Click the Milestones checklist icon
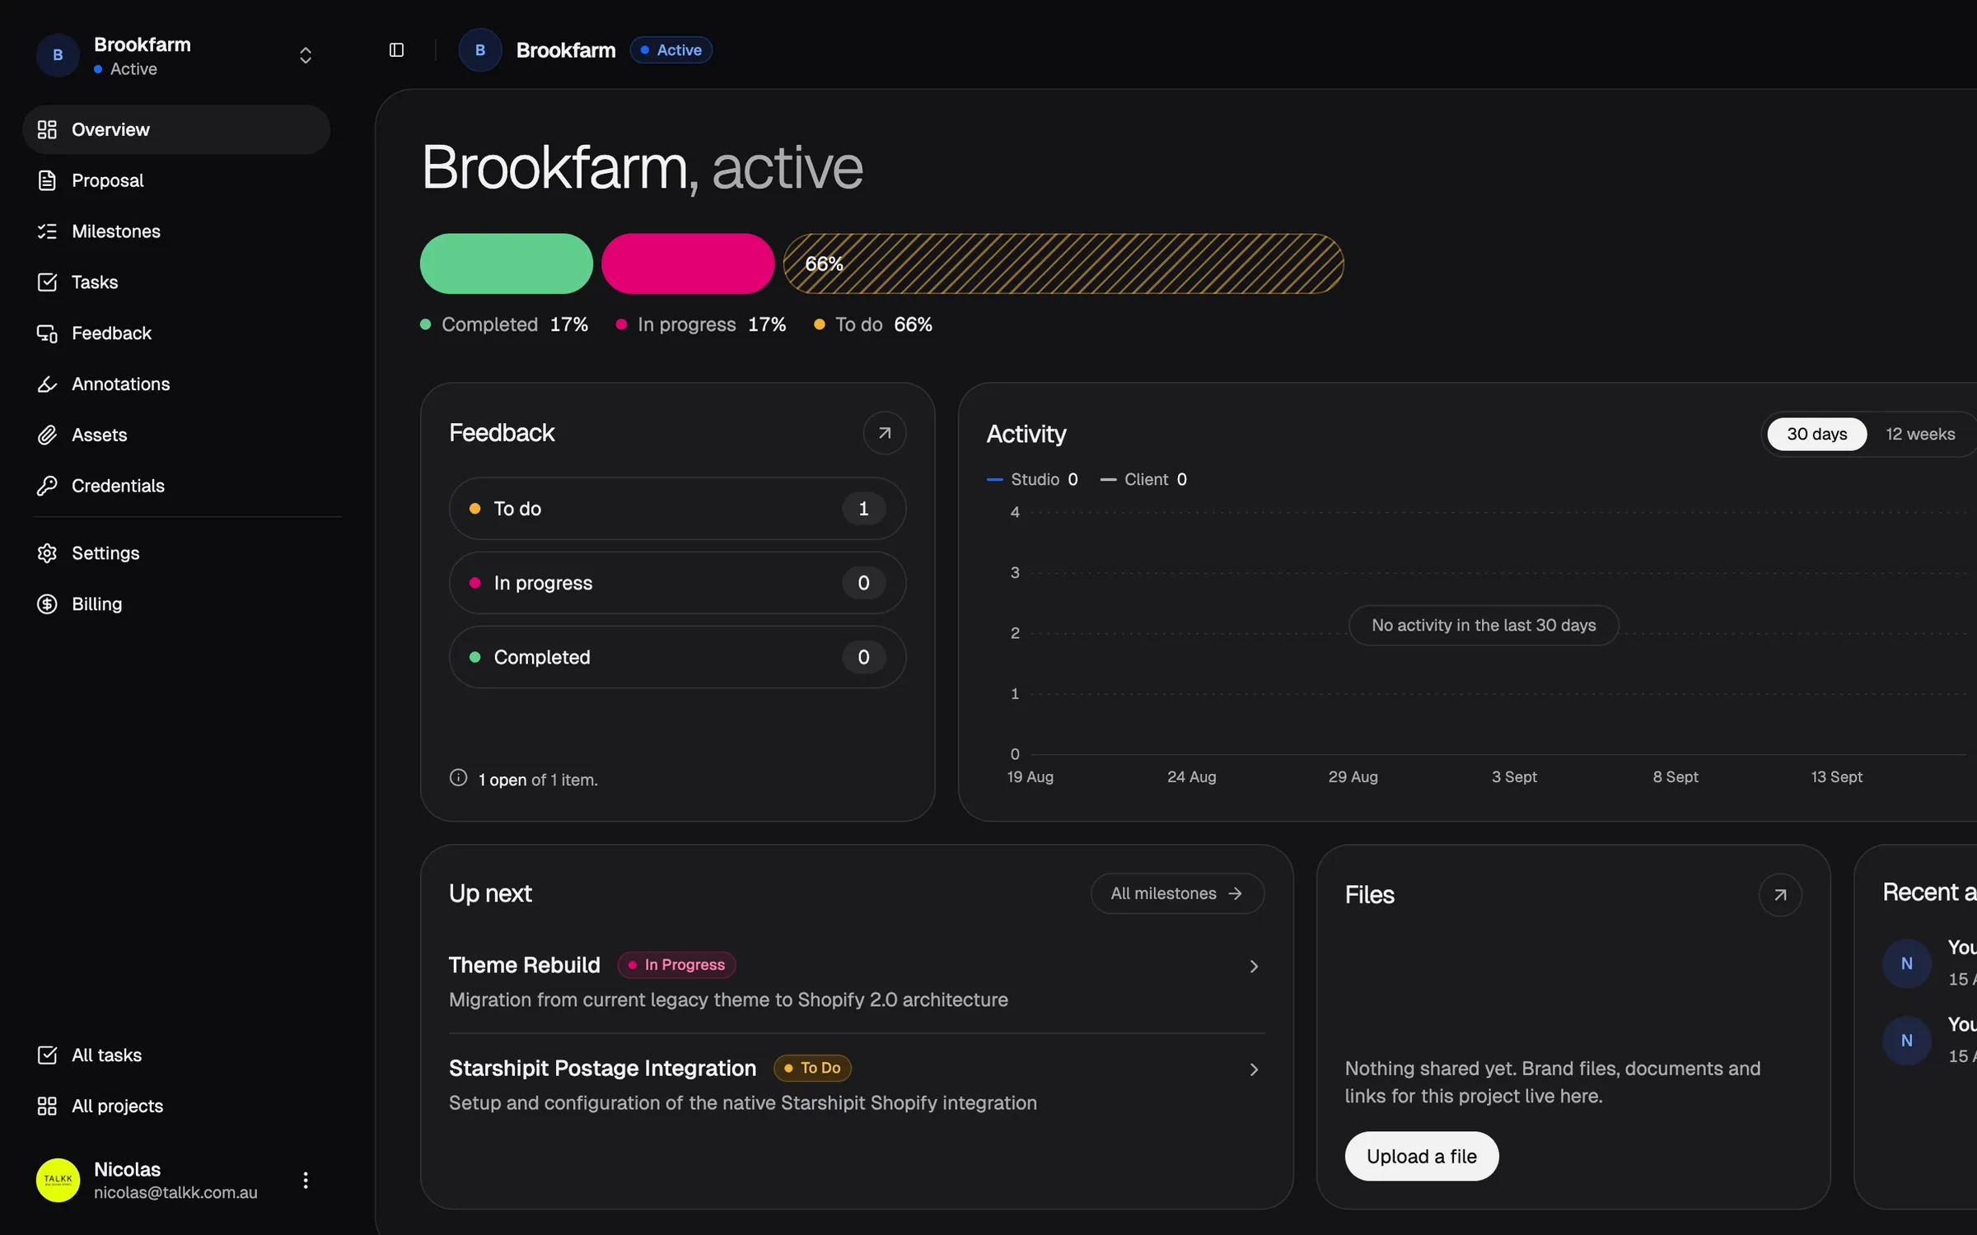 47,231
